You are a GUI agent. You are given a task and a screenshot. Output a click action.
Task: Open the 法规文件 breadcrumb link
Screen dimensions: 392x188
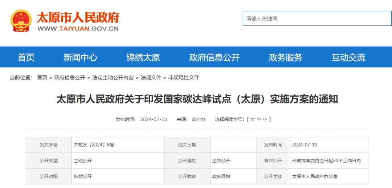pyautogui.click(x=151, y=78)
